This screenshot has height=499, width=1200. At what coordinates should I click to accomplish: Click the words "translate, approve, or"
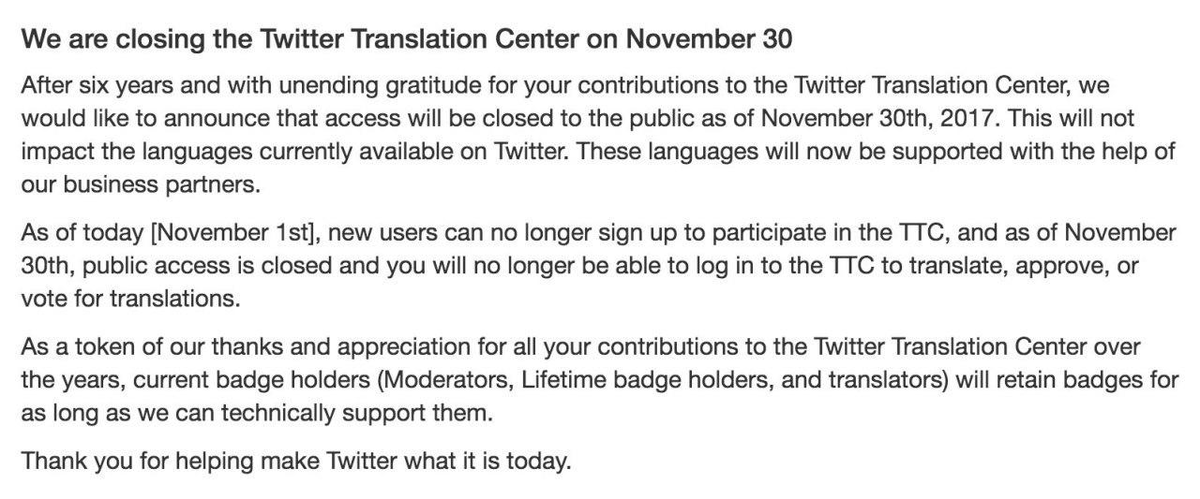pos(1024,266)
